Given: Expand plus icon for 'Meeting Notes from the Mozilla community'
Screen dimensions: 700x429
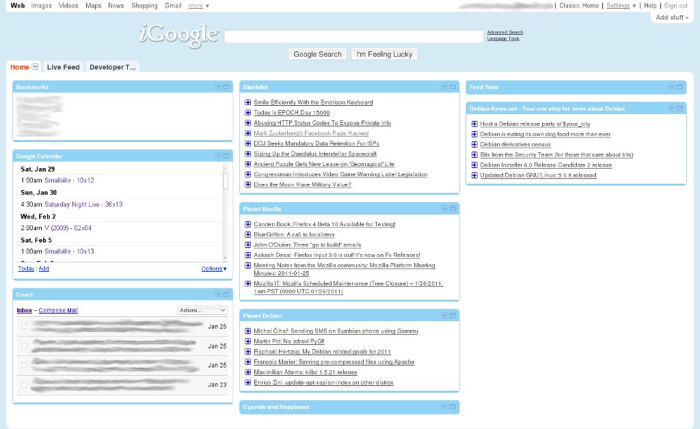Looking at the screenshot, I should 247,265.
